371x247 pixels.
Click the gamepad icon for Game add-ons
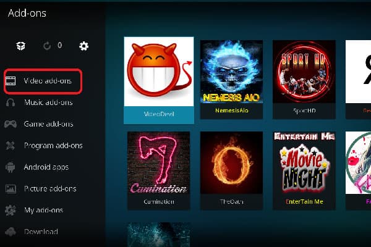tap(11, 124)
